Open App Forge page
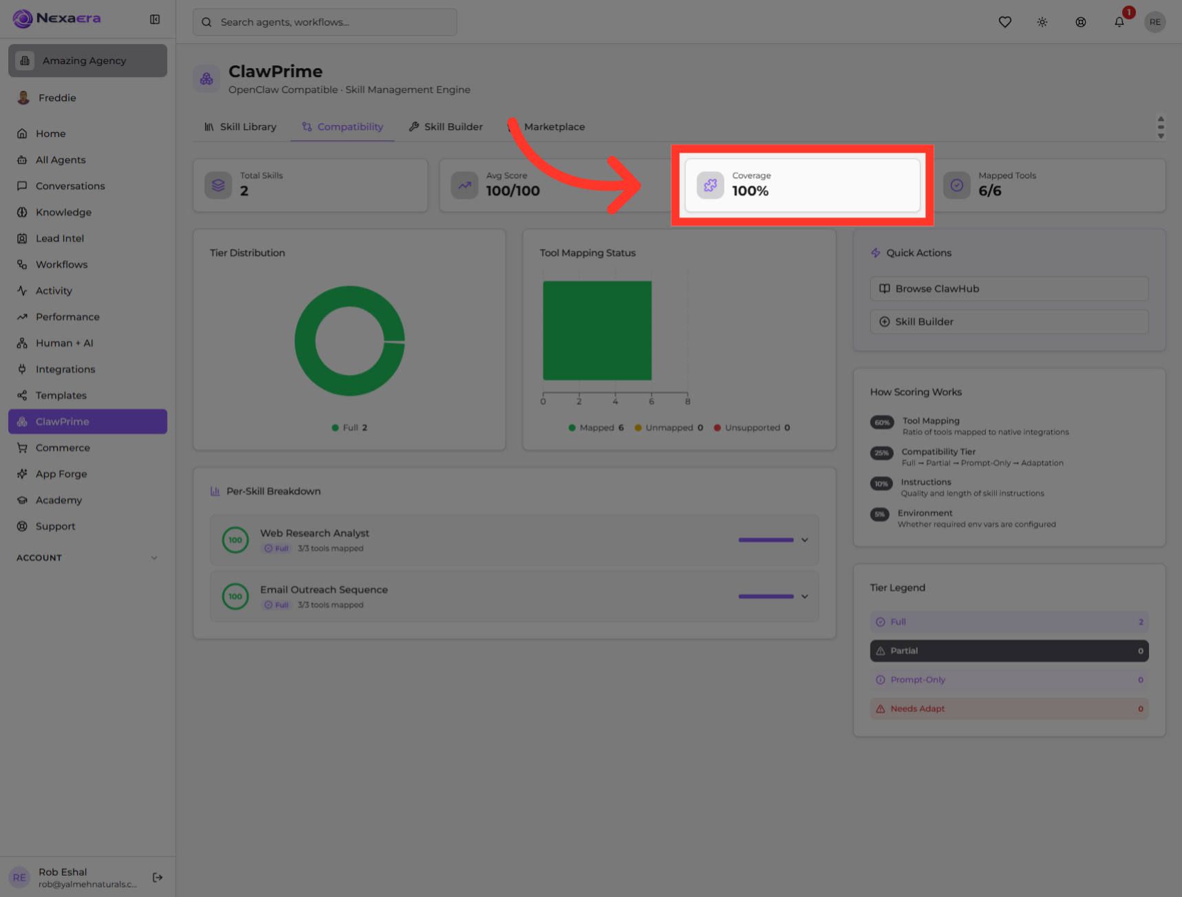1182x897 pixels. pos(87,474)
